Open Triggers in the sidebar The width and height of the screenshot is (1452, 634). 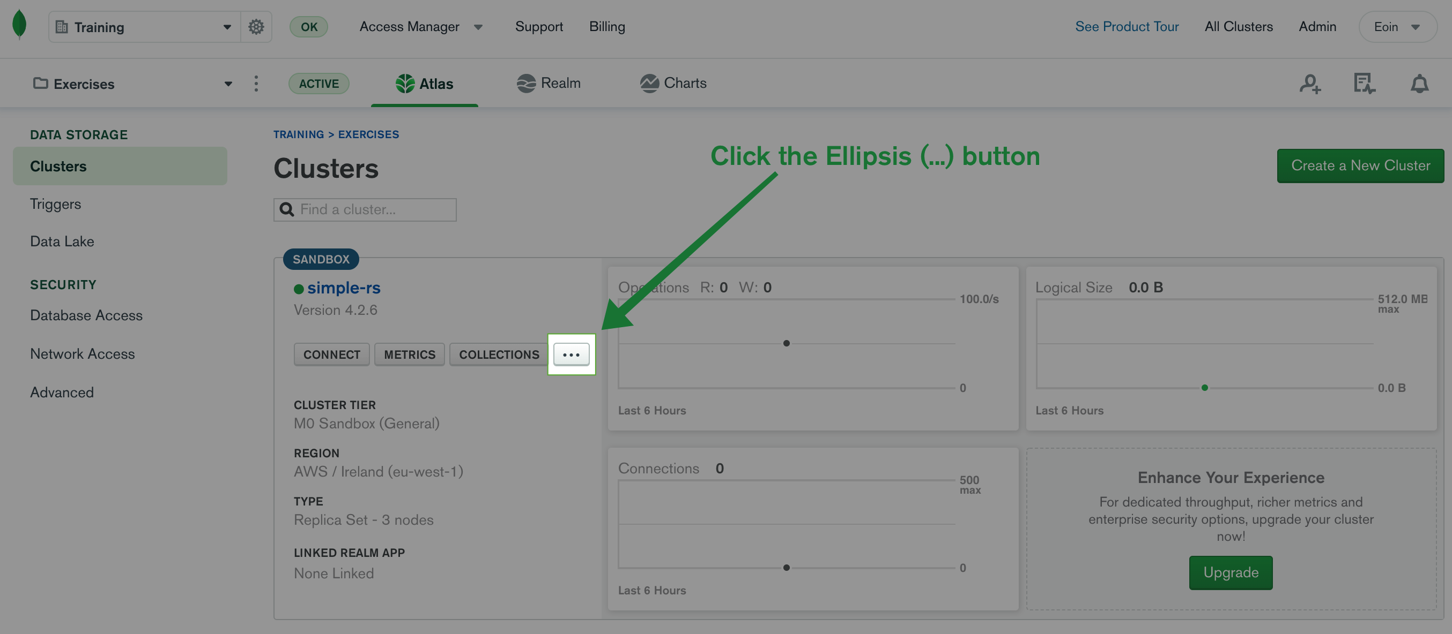[55, 204]
